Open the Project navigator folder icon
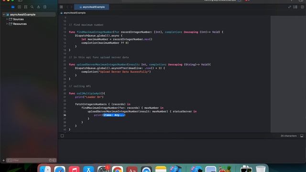This screenshot has width=306, height=172. (13, 7)
